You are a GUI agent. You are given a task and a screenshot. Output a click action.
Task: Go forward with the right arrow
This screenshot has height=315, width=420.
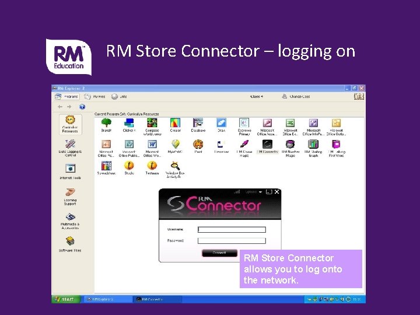coord(69,107)
